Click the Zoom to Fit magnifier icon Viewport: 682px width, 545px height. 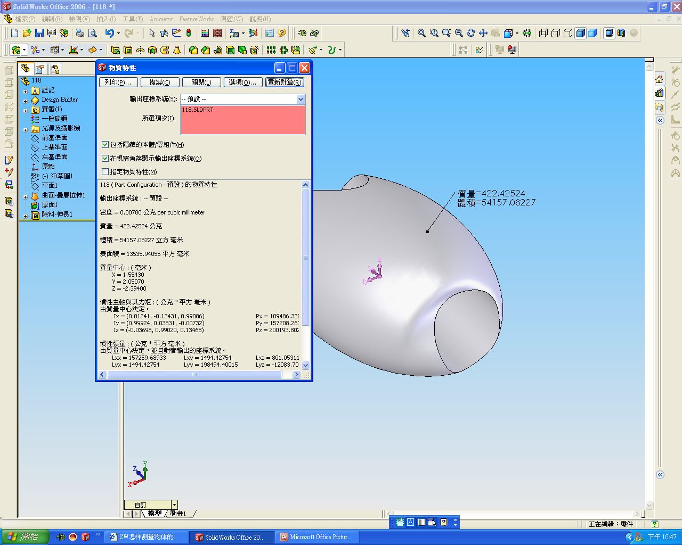(x=421, y=33)
